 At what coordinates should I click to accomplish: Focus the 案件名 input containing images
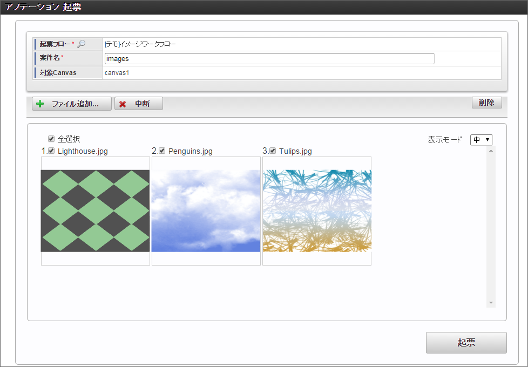269,59
